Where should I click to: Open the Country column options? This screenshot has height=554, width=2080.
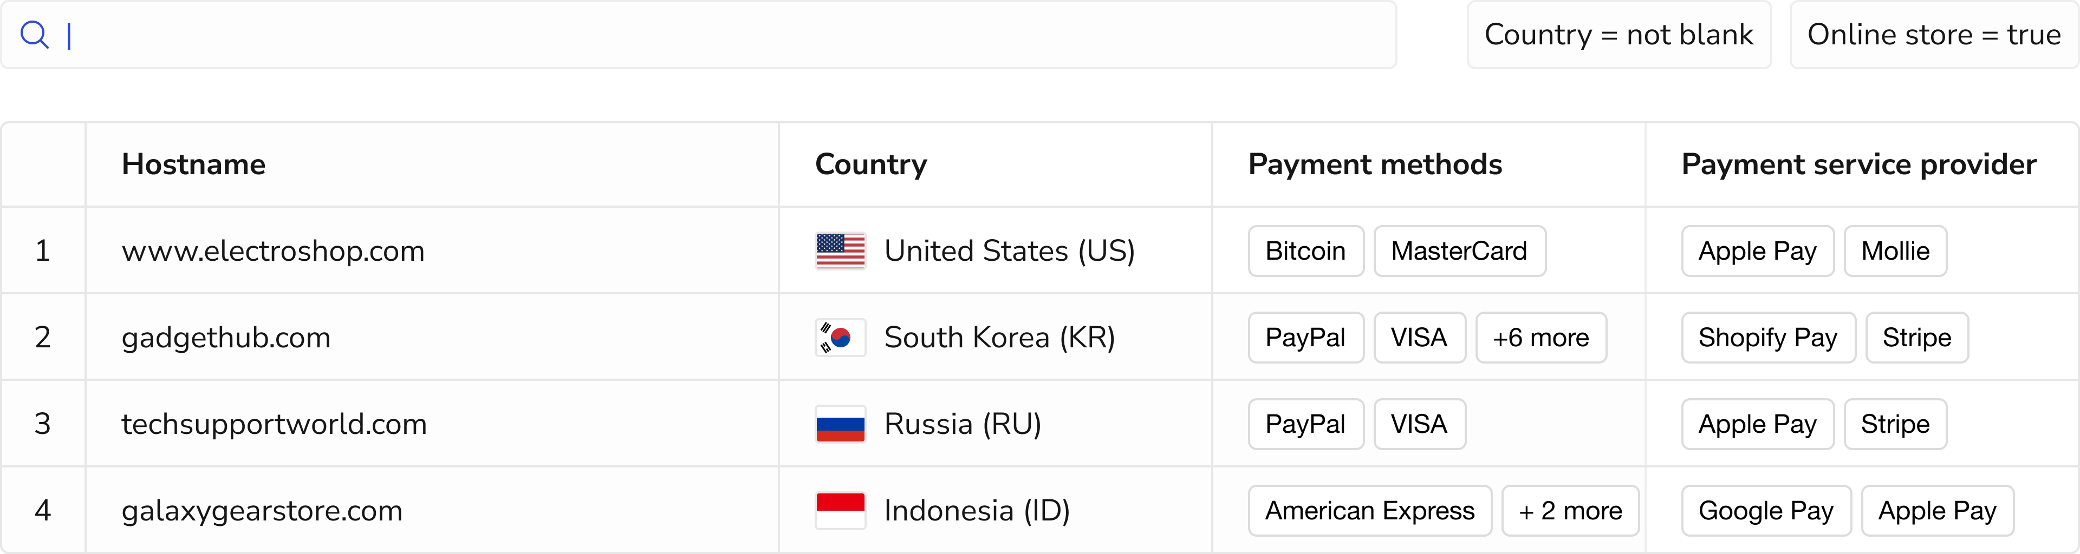click(869, 164)
